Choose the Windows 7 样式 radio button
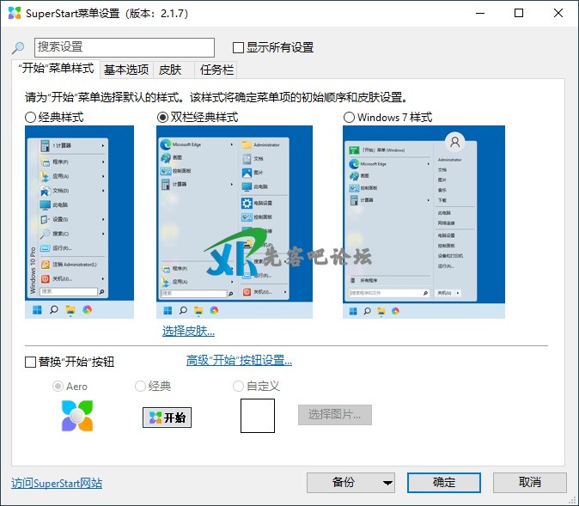The height and width of the screenshot is (506, 579). [349, 117]
